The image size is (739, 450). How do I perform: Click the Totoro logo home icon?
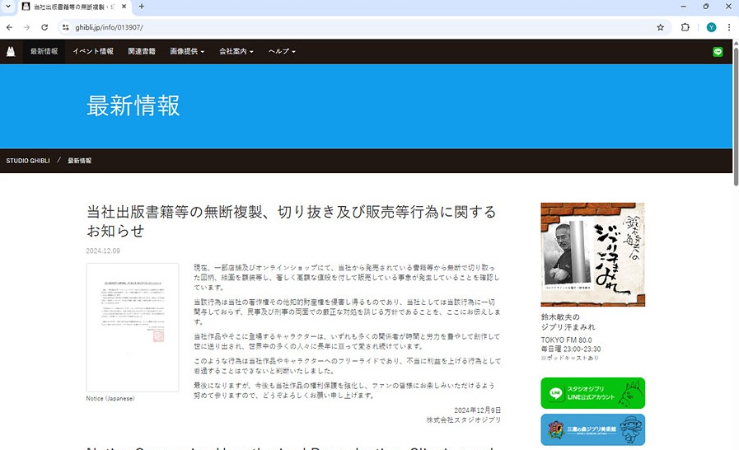tap(11, 51)
